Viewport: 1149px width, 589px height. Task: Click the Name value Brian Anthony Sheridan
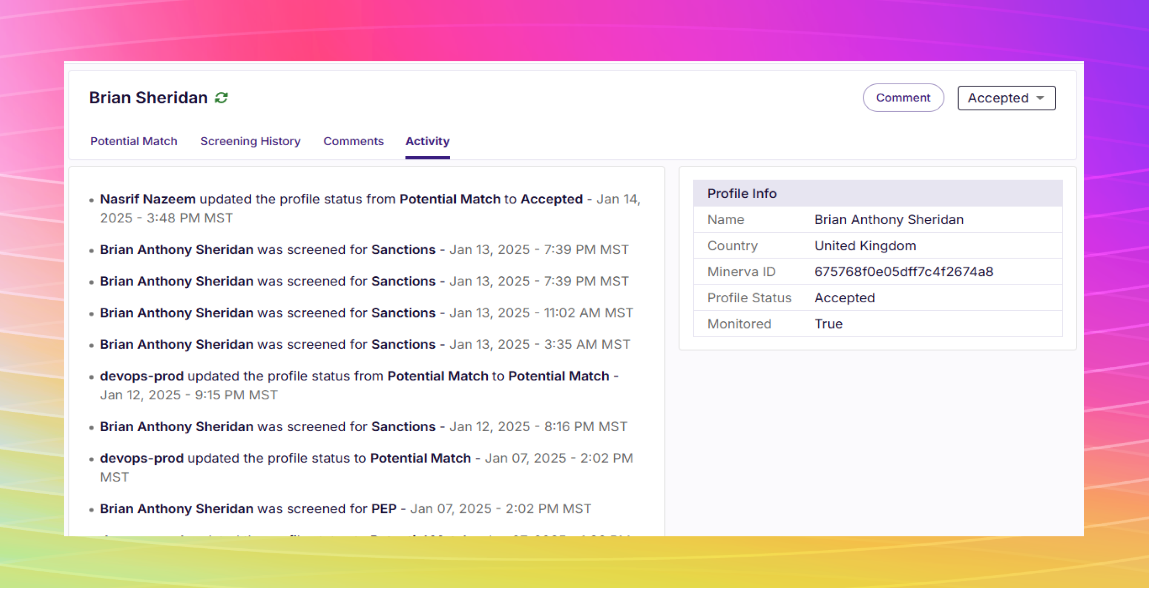tap(889, 220)
